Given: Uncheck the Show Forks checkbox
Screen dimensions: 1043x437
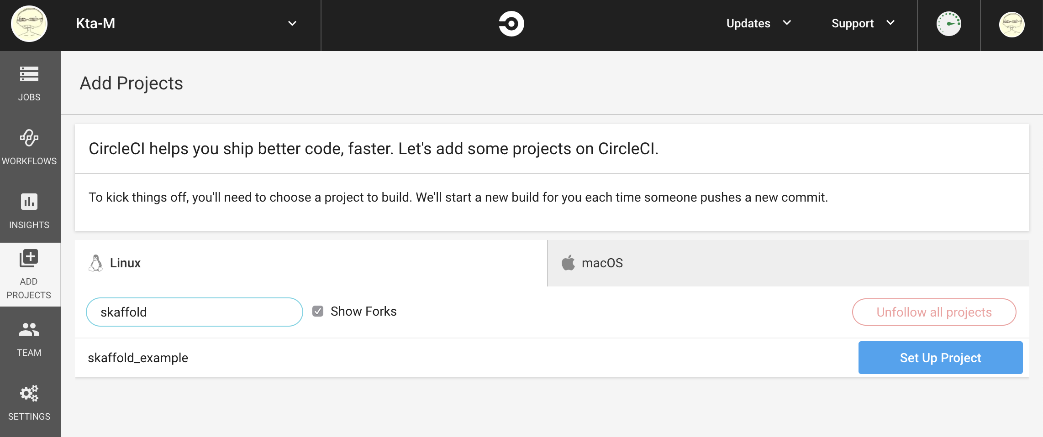Looking at the screenshot, I should point(318,311).
